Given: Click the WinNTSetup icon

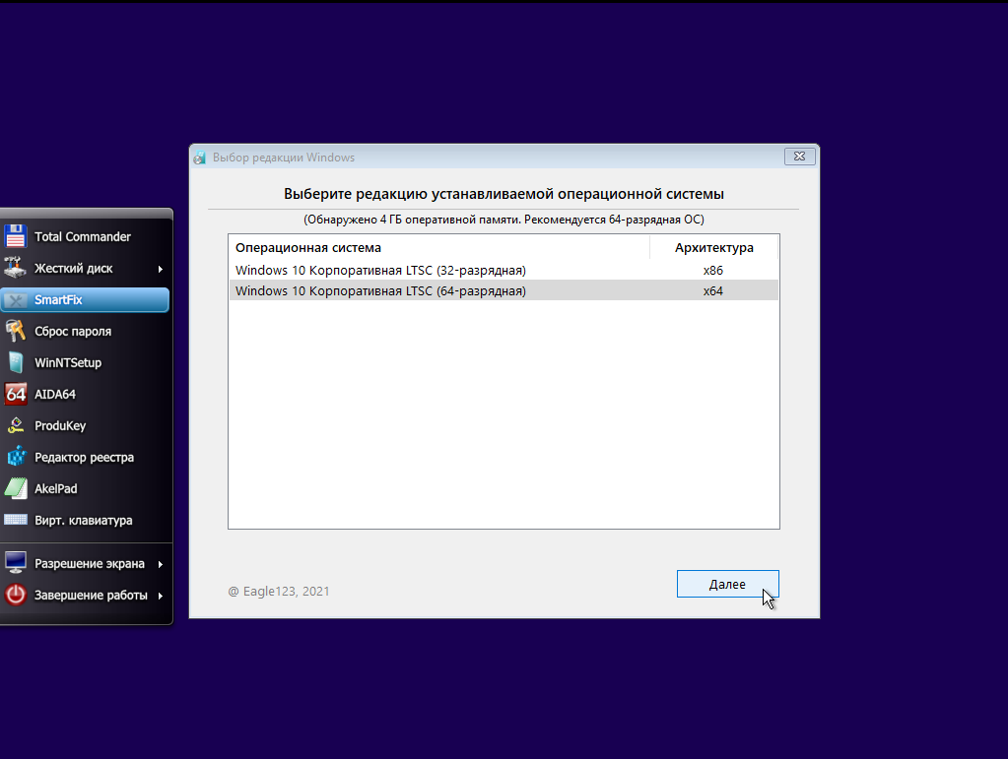Looking at the screenshot, I should 15,363.
